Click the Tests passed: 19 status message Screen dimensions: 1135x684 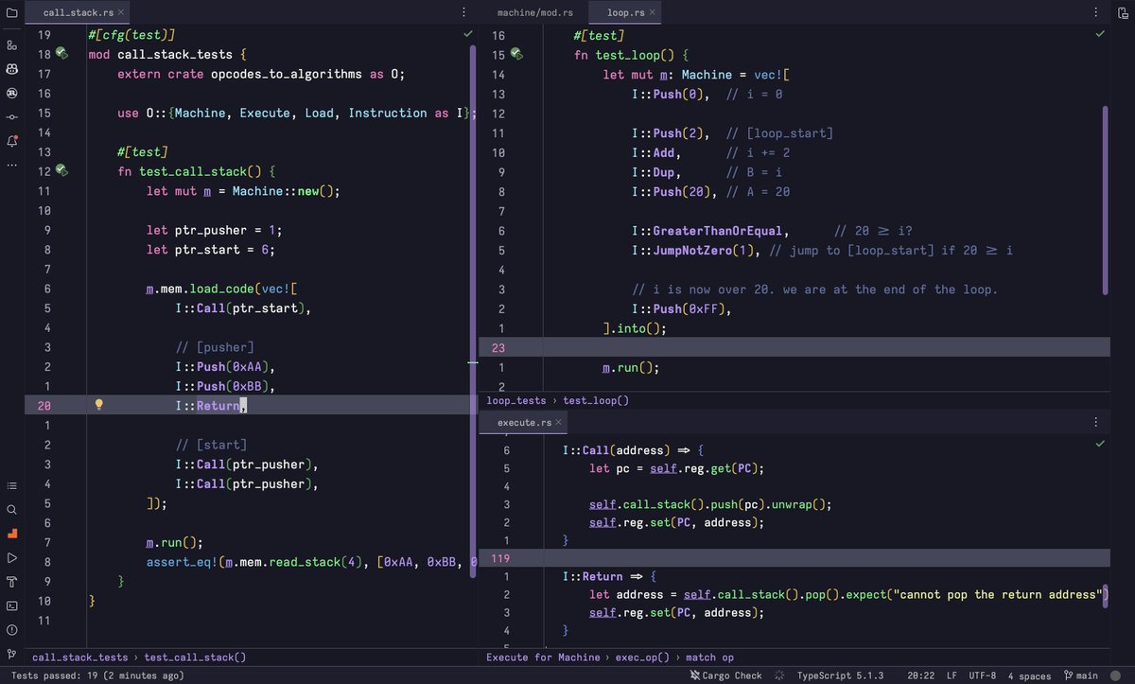tap(97, 675)
